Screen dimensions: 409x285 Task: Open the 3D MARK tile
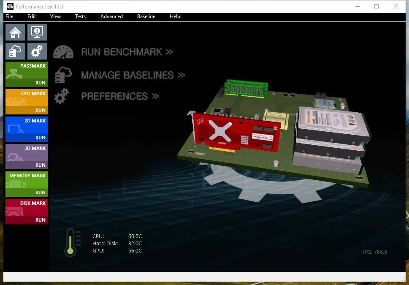click(27, 152)
